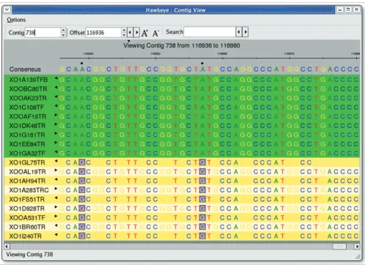
Task: Click the direction arrow of read XO1A139TFB
Action: 56,78
